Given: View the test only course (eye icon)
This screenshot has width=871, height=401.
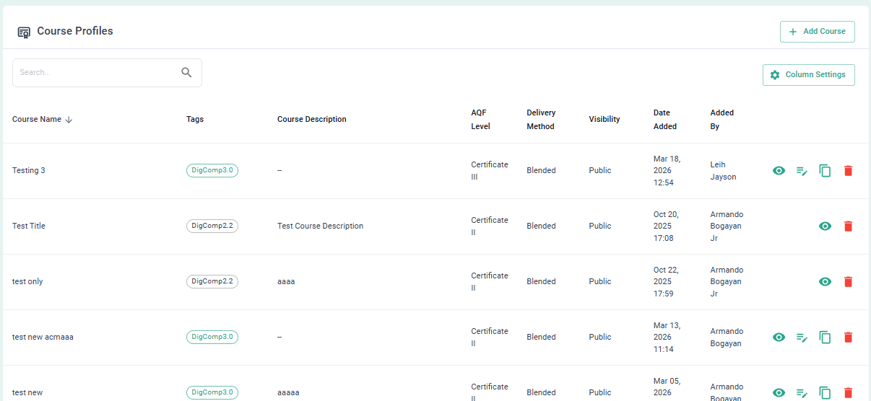Looking at the screenshot, I should click(x=825, y=282).
